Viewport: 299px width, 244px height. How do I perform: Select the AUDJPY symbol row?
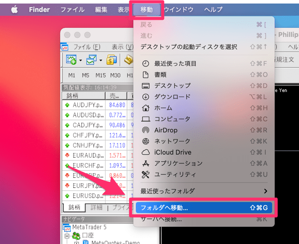click(x=98, y=105)
